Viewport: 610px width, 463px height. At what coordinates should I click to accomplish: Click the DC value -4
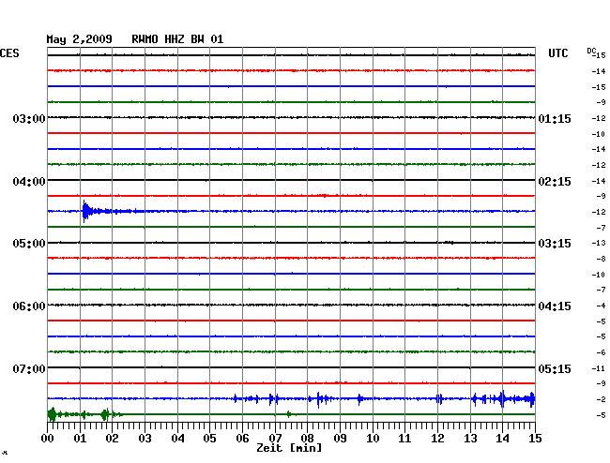click(601, 306)
